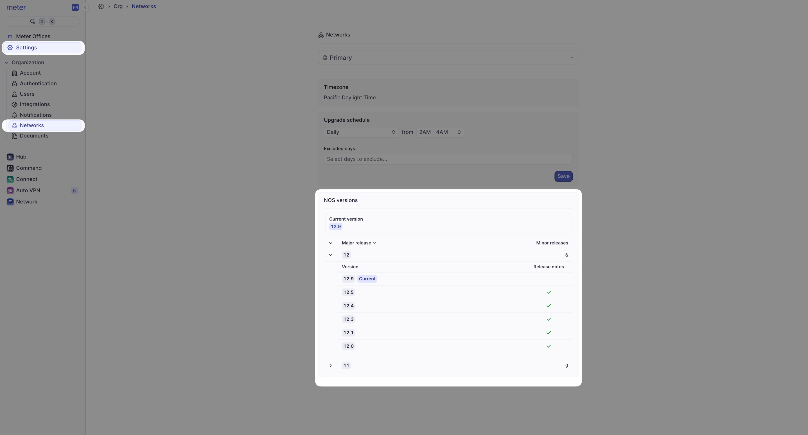Screen dimensions: 808x435
Task: Save the upgrade schedule
Action: 563,176
